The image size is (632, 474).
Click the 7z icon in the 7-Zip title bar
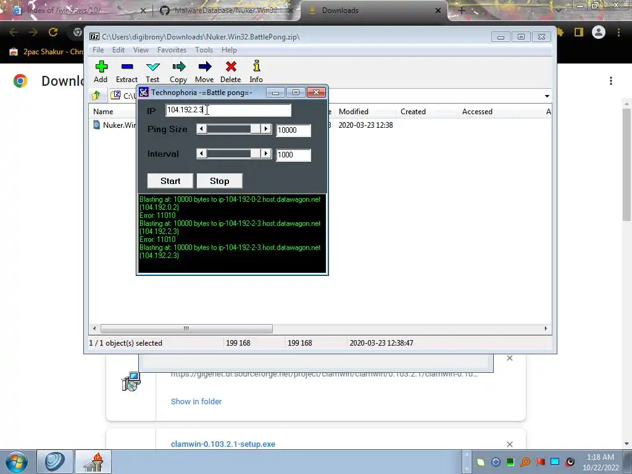click(x=94, y=36)
